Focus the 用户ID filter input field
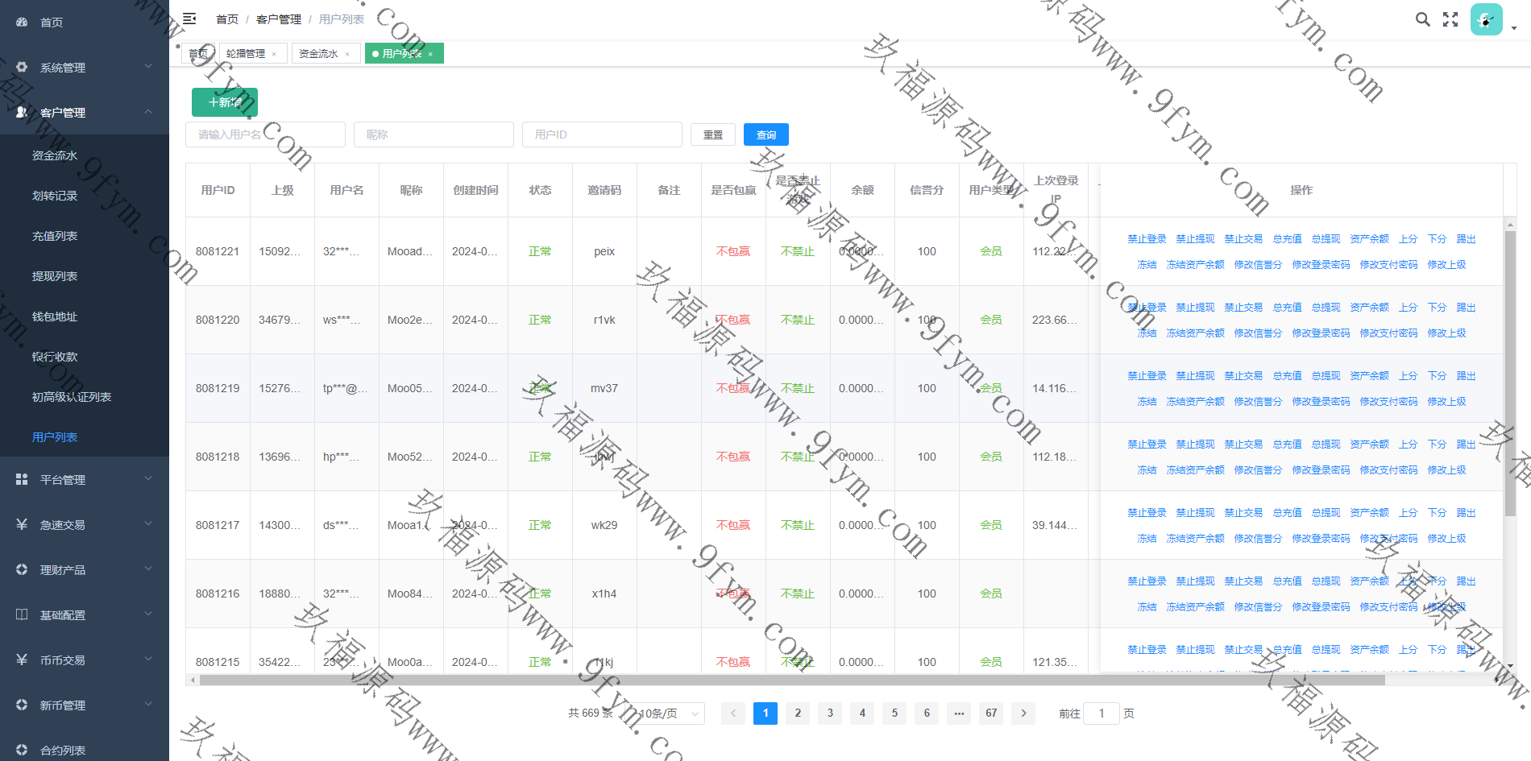 point(602,134)
